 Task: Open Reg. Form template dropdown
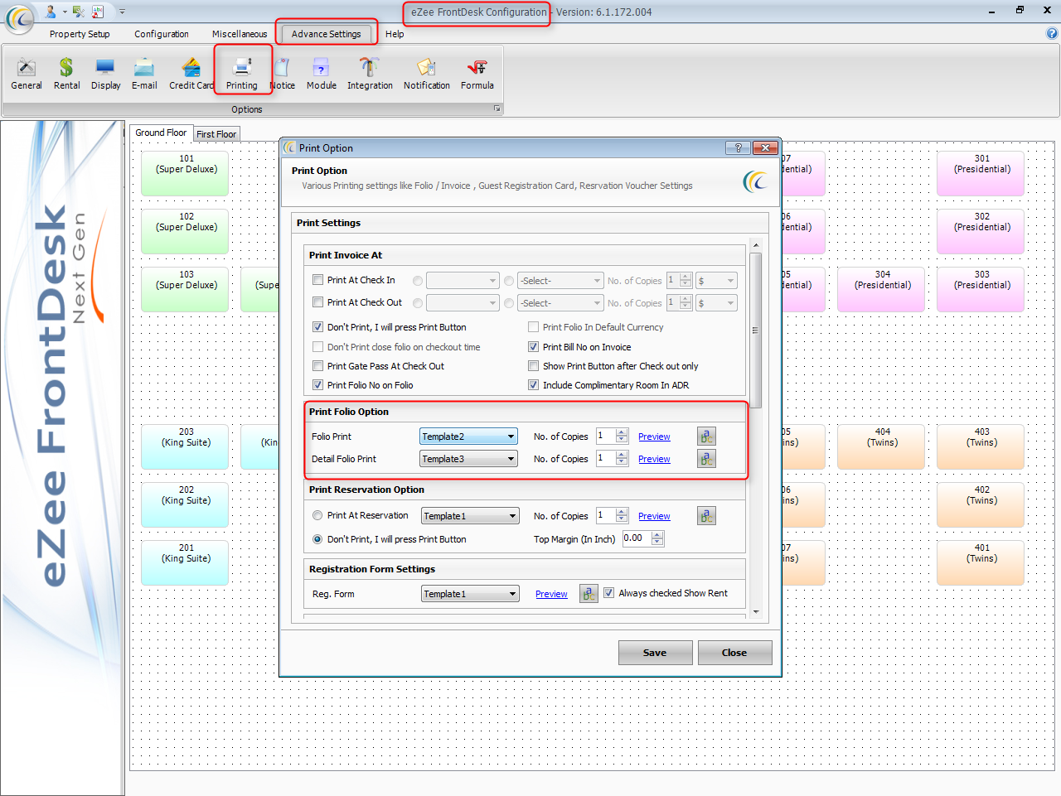(x=470, y=594)
